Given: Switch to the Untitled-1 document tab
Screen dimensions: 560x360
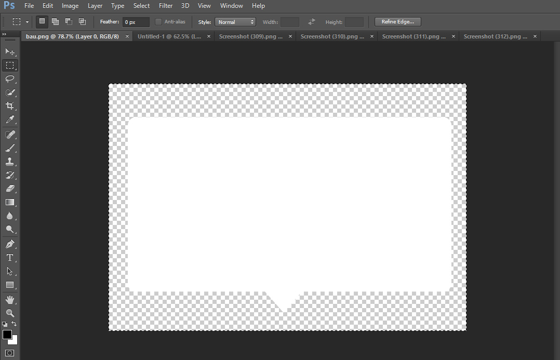Looking at the screenshot, I should (169, 36).
